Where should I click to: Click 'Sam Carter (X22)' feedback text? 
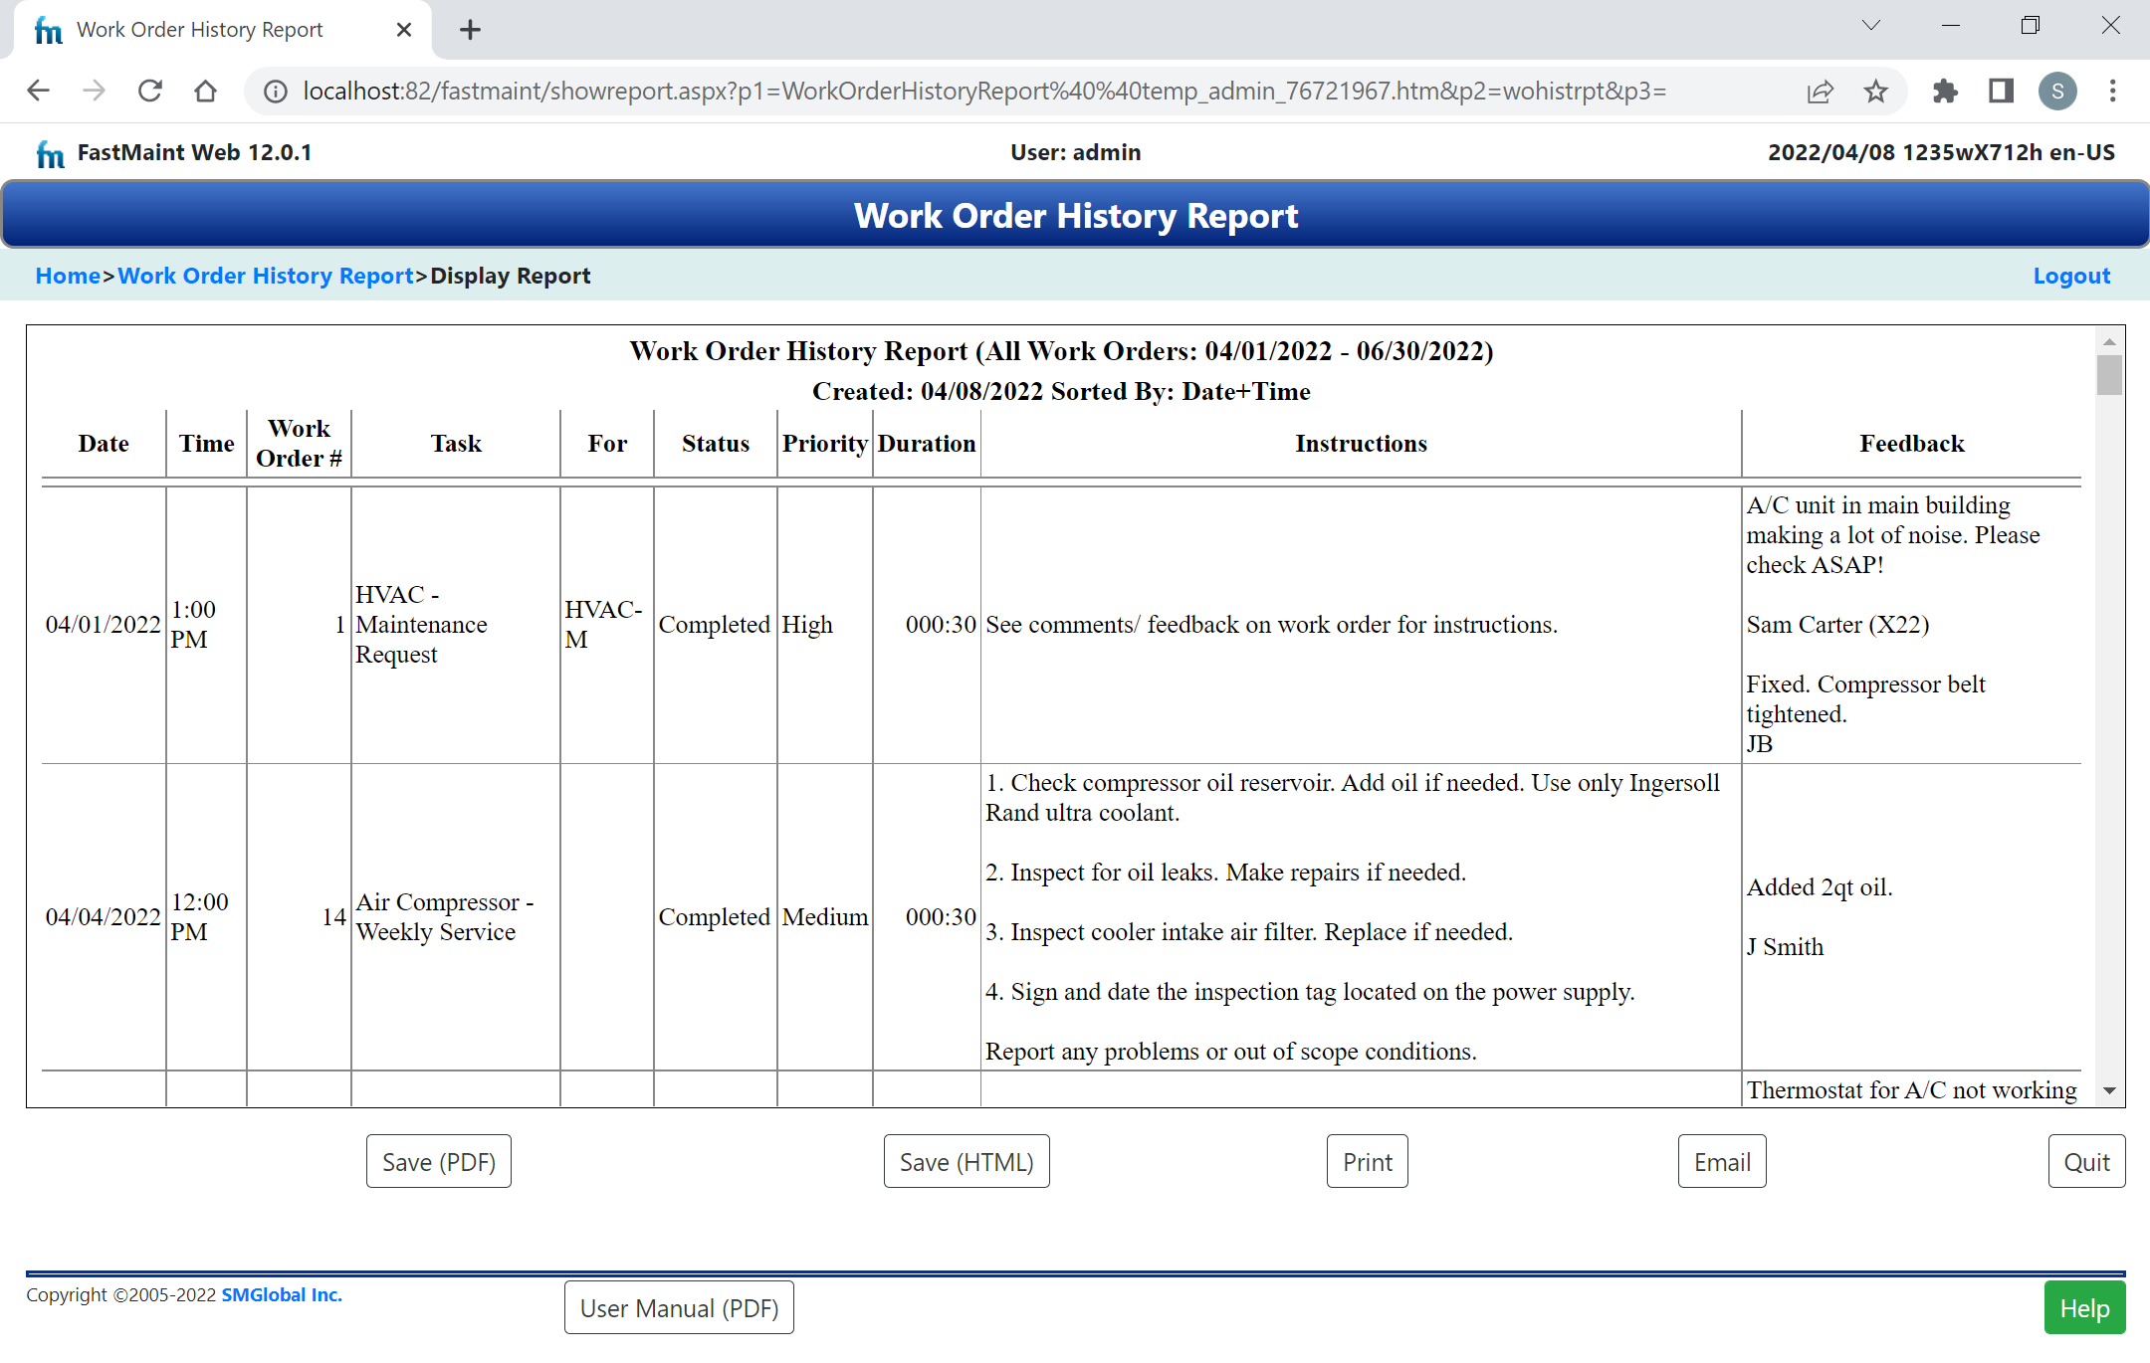click(1837, 625)
